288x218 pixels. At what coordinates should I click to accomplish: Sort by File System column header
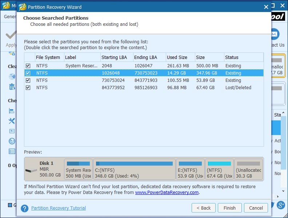(49, 58)
